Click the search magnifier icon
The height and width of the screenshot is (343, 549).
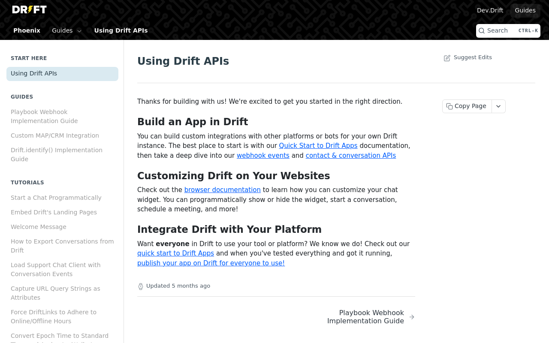(482, 31)
